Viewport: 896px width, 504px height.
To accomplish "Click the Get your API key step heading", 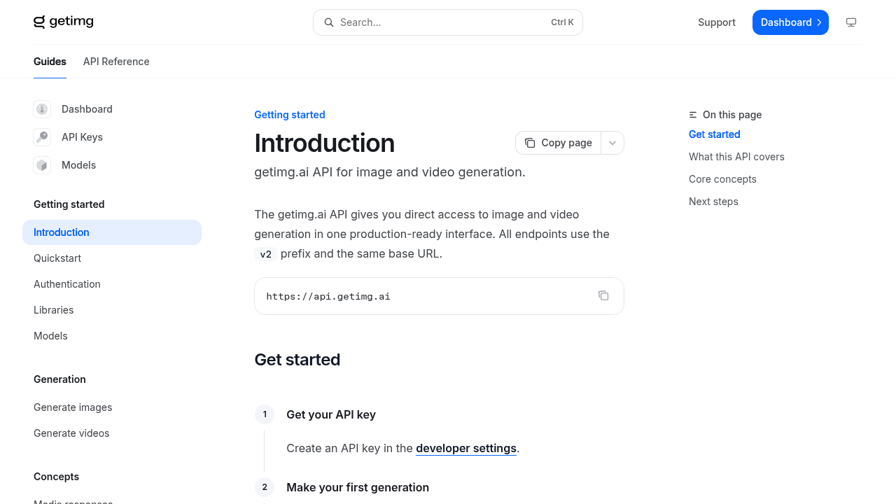I will [x=331, y=414].
